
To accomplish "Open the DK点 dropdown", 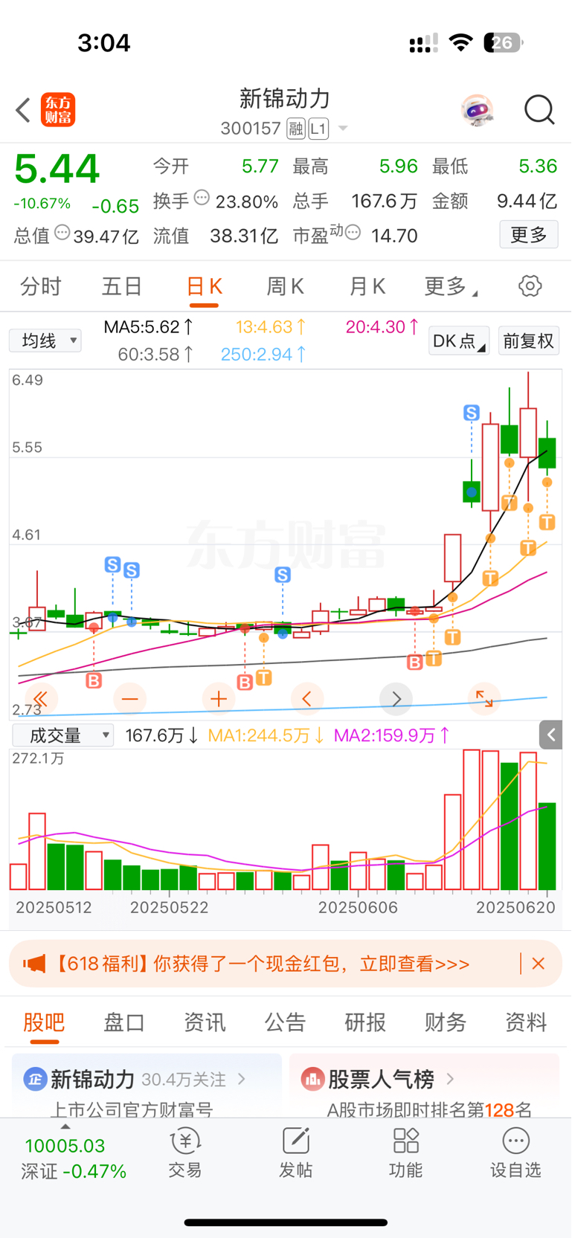I will [x=459, y=341].
